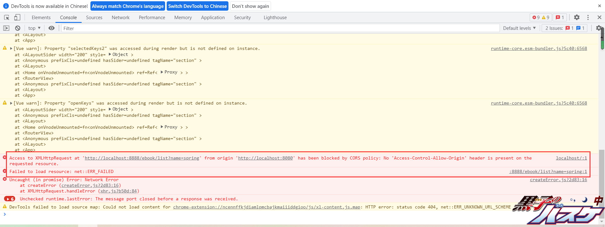Open the Default levels dropdown
605x227 pixels.
[x=519, y=28]
